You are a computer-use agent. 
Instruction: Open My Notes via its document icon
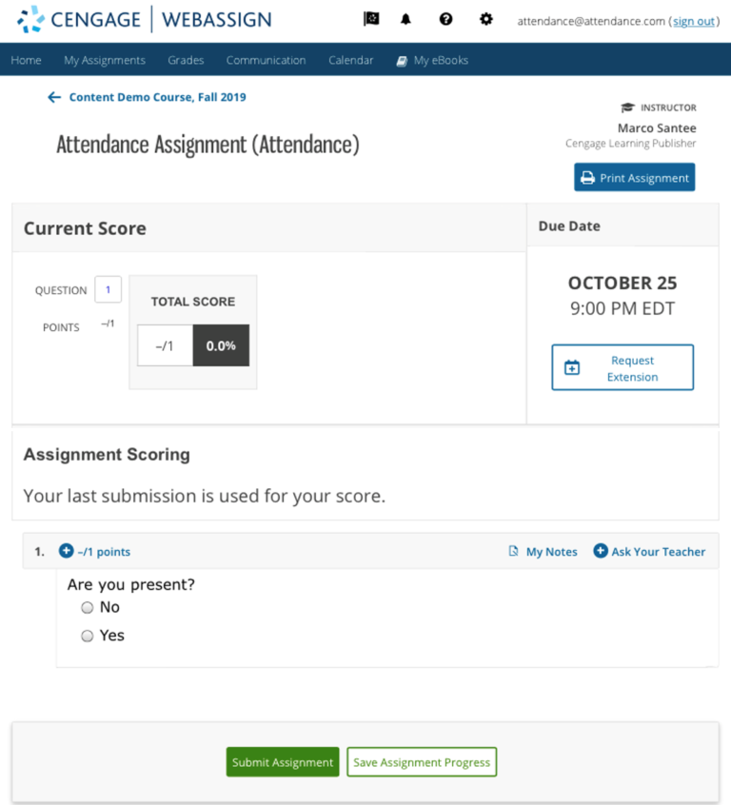point(512,551)
